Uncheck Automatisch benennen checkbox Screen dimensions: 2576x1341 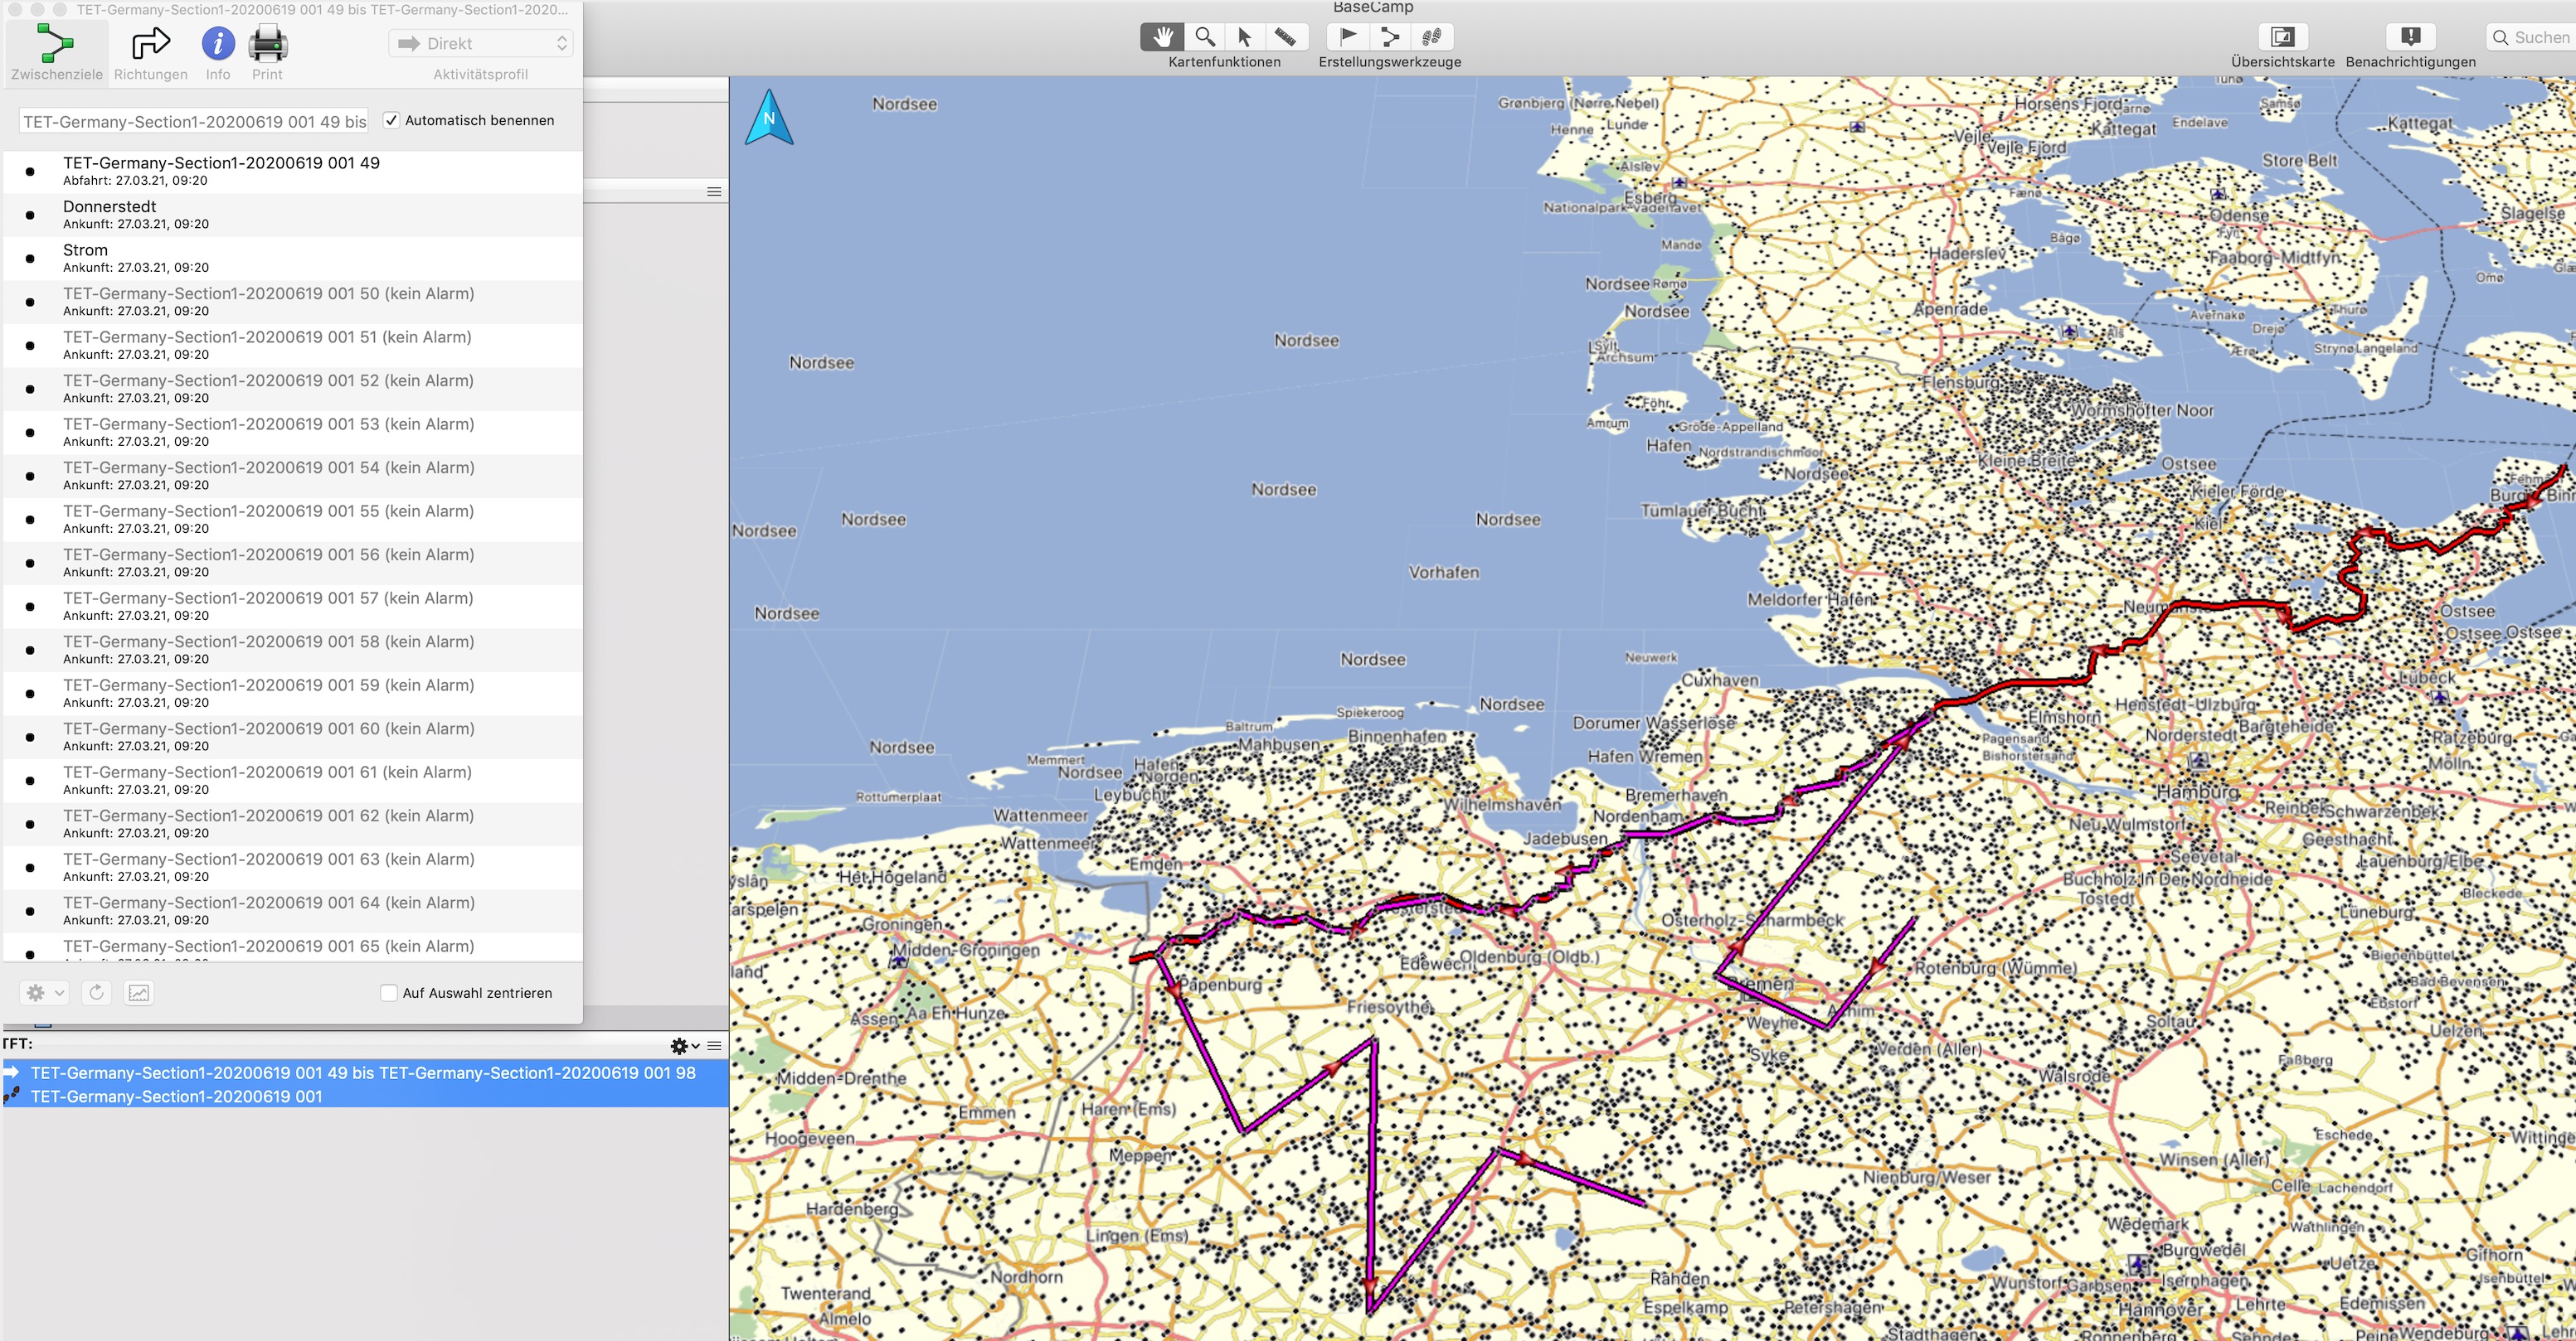pos(392,120)
